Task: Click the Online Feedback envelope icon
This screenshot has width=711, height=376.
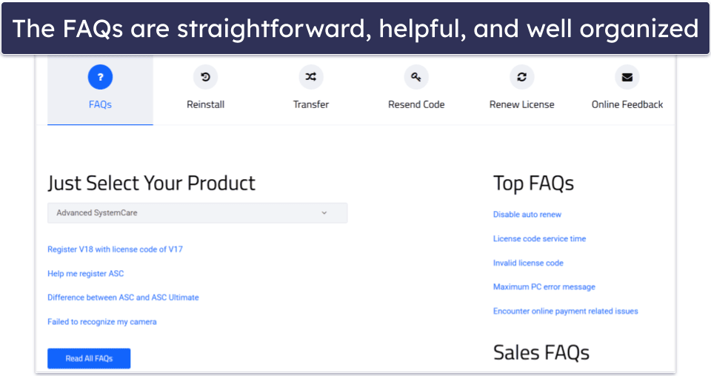Action: [x=627, y=77]
